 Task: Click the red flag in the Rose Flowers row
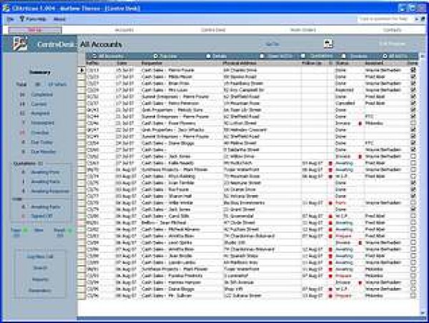coord(360,124)
